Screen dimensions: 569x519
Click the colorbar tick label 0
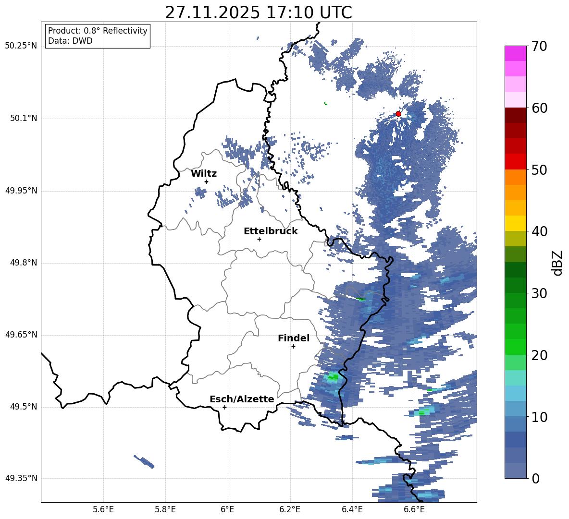point(535,479)
